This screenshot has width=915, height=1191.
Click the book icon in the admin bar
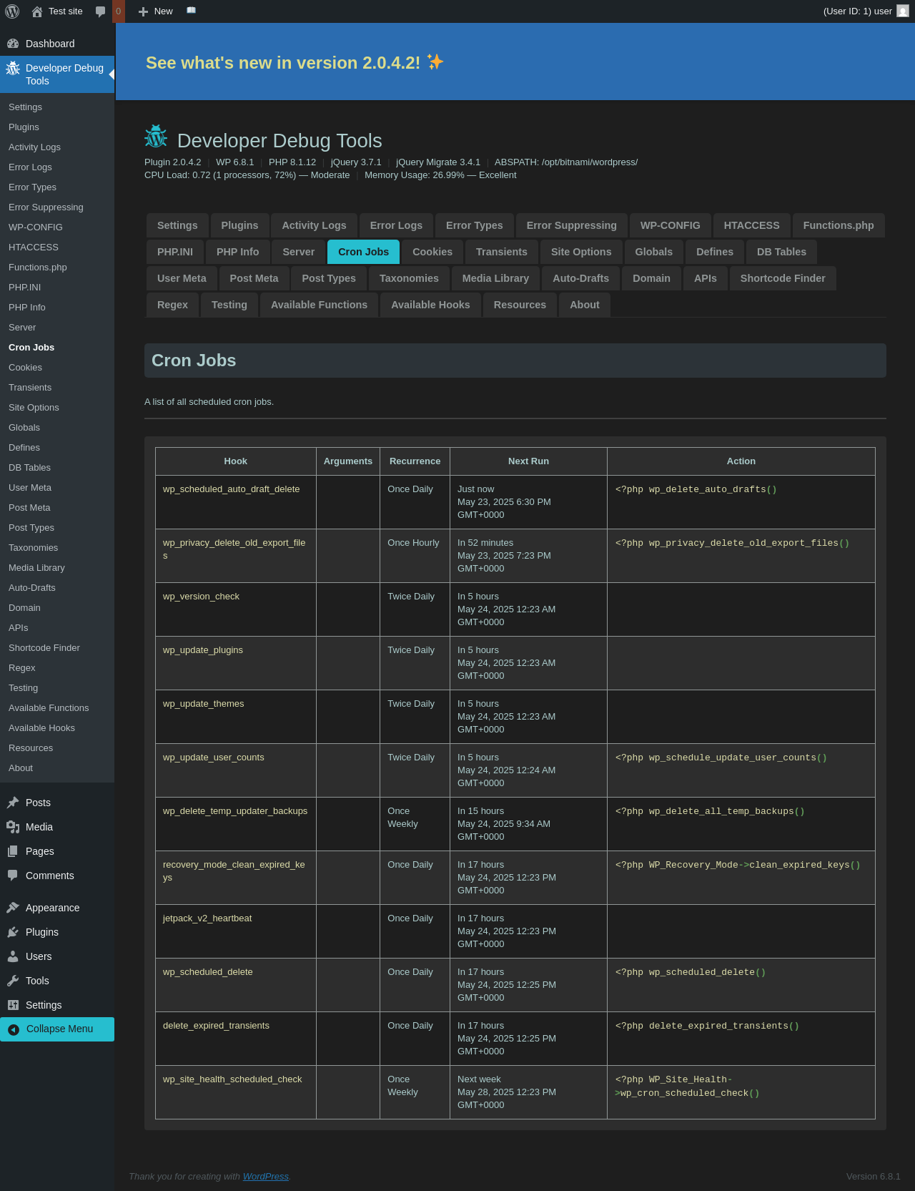pyautogui.click(x=191, y=11)
